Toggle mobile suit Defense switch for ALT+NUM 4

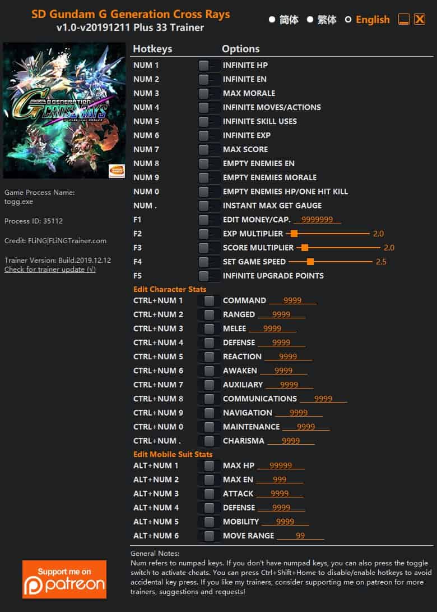[209, 508]
